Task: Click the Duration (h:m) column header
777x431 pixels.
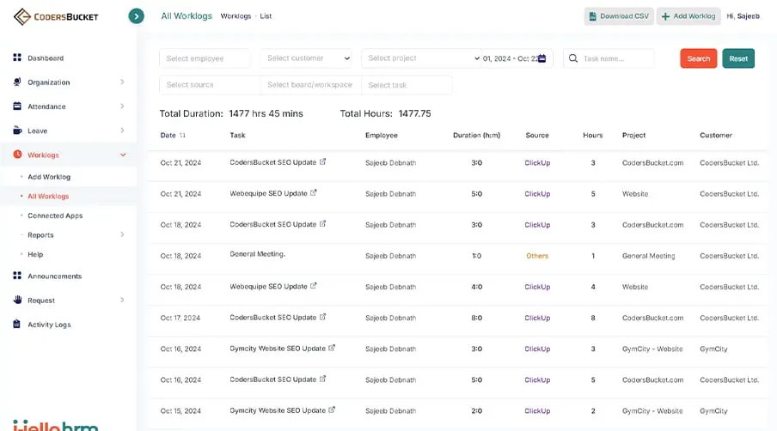Action: point(477,135)
